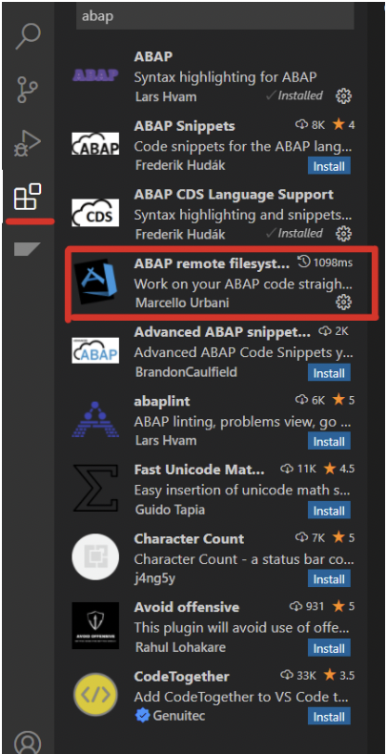Select the Extensions view icon
The image size is (387, 754).
[28, 197]
